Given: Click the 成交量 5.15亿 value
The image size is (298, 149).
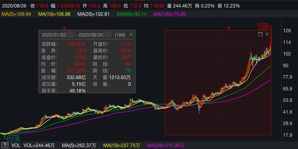Looking at the screenshot, I should 79,84.
